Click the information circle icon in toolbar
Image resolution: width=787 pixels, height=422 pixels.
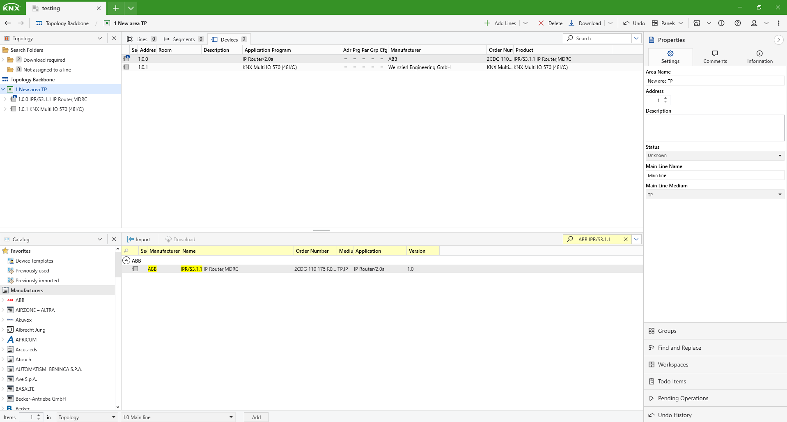pyautogui.click(x=721, y=23)
